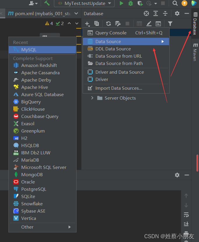Expand the Other data sources submenu
Viewport: 199px width, 242px height.
(x=42, y=227)
